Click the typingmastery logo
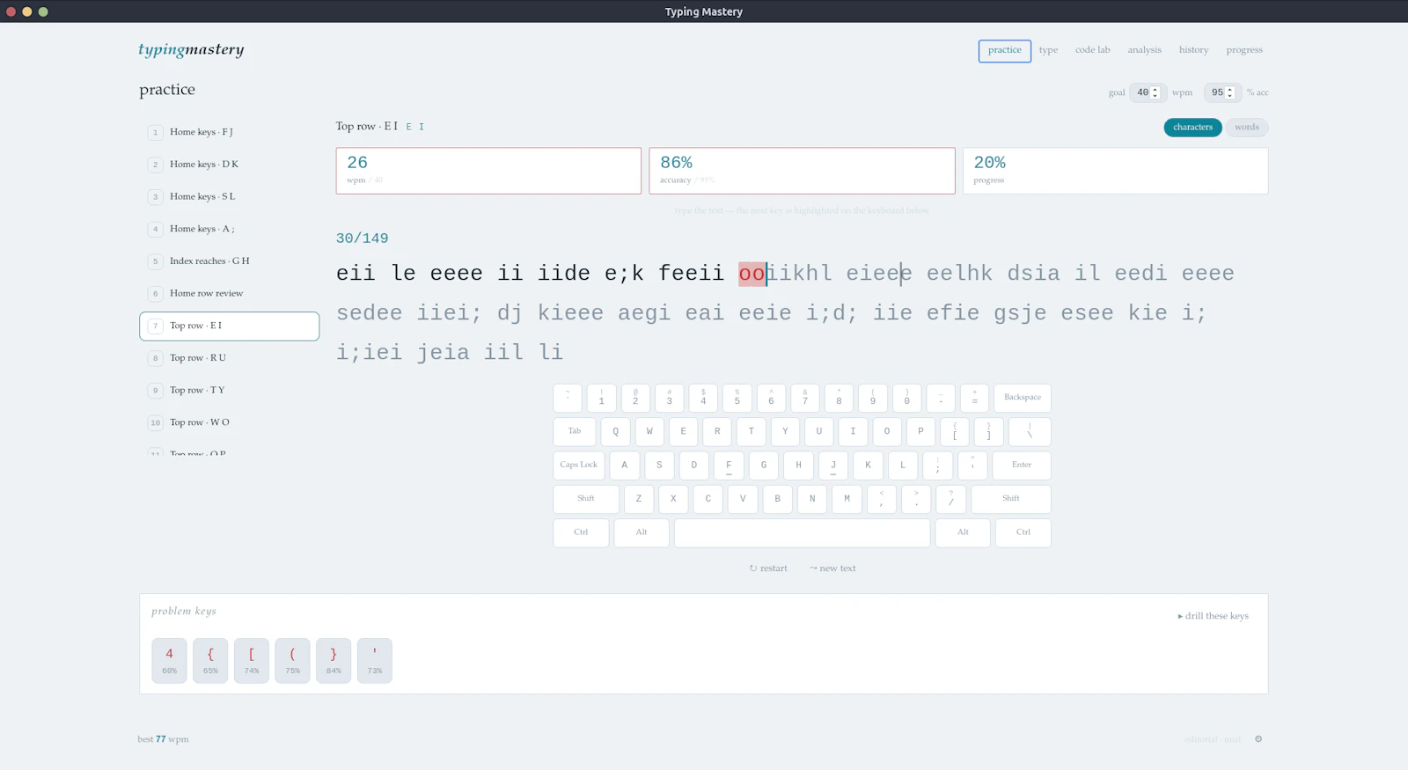 [x=191, y=49]
